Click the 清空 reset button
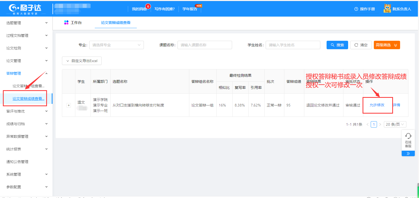Screen dimensions: 419x198 pos(361,45)
